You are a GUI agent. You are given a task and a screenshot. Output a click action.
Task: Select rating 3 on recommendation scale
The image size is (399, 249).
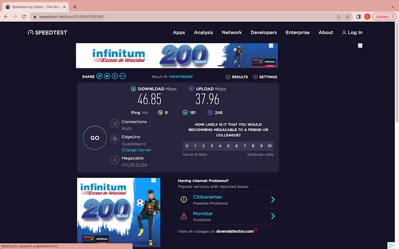point(212,146)
